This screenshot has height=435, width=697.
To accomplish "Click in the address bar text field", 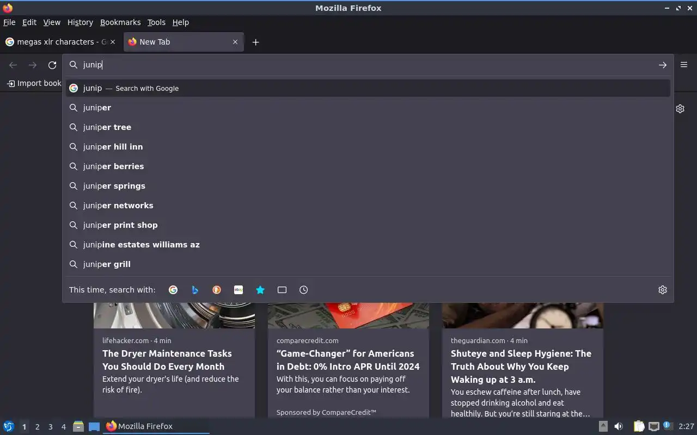I will pyautogui.click(x=368, y=65).
